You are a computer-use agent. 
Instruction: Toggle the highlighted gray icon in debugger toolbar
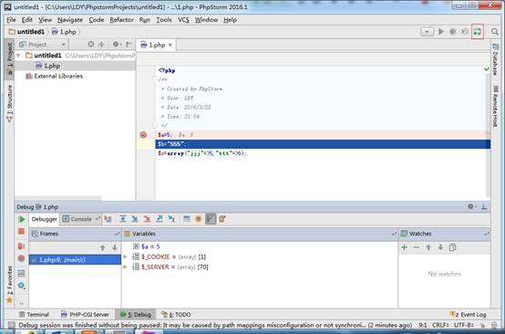(x=211, y=219)
